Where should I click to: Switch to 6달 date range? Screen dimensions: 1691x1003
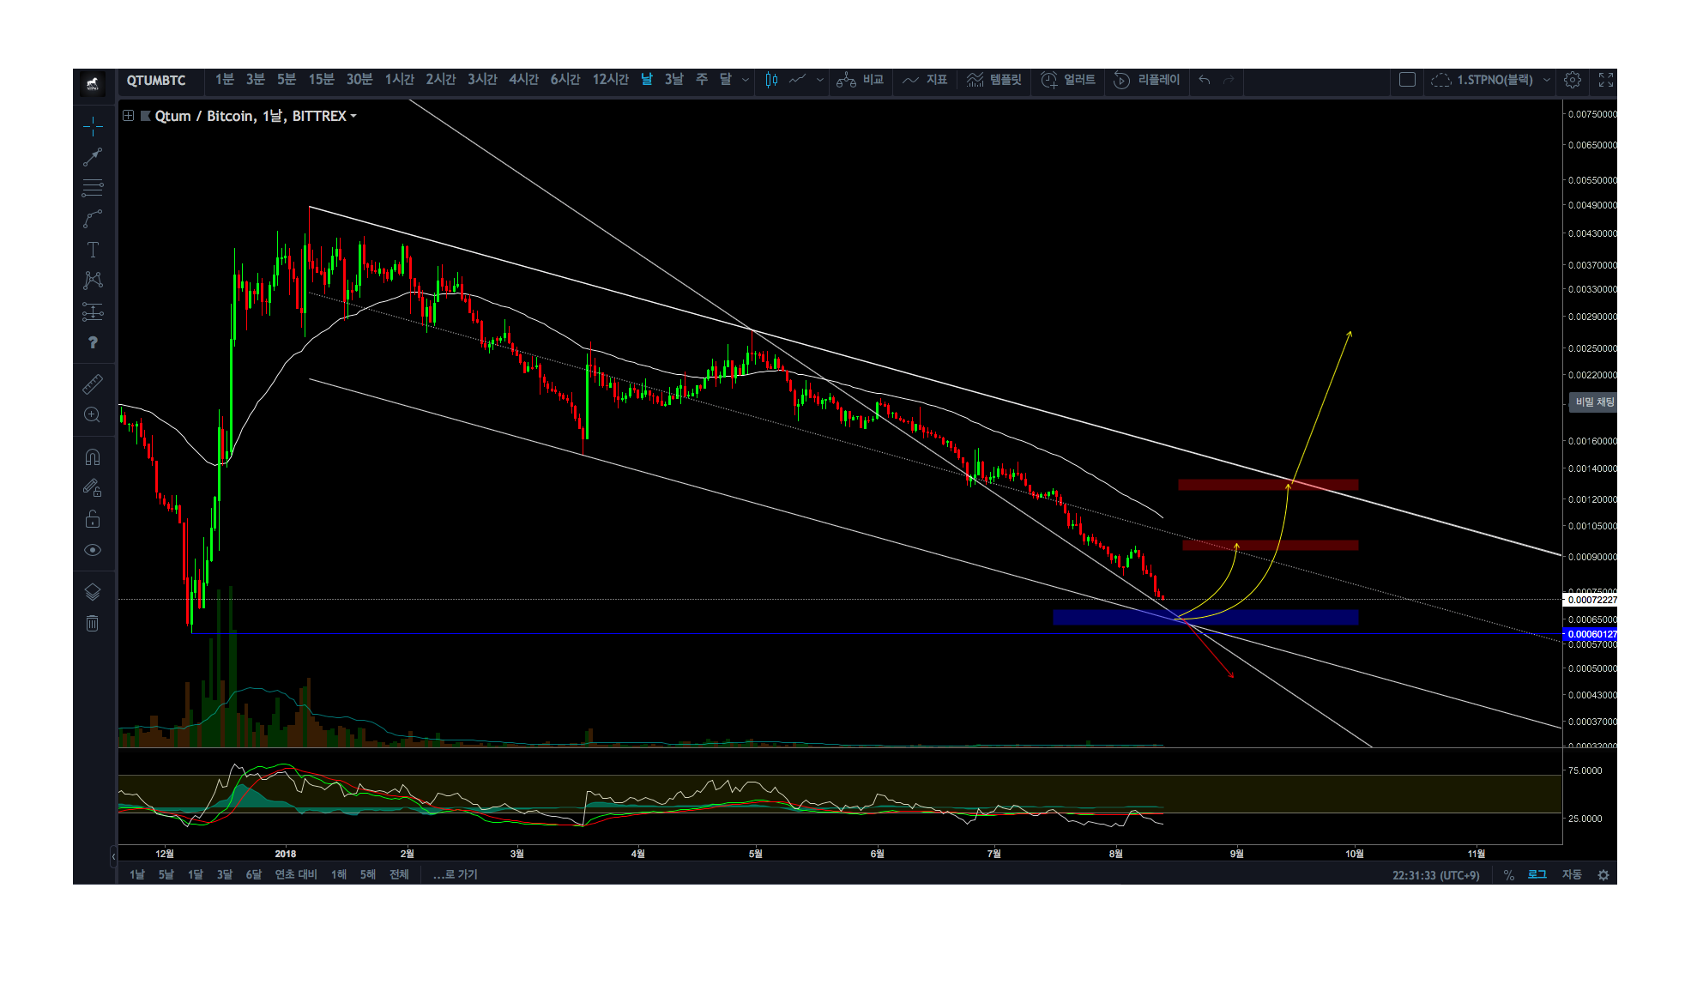tap(253, 874)
